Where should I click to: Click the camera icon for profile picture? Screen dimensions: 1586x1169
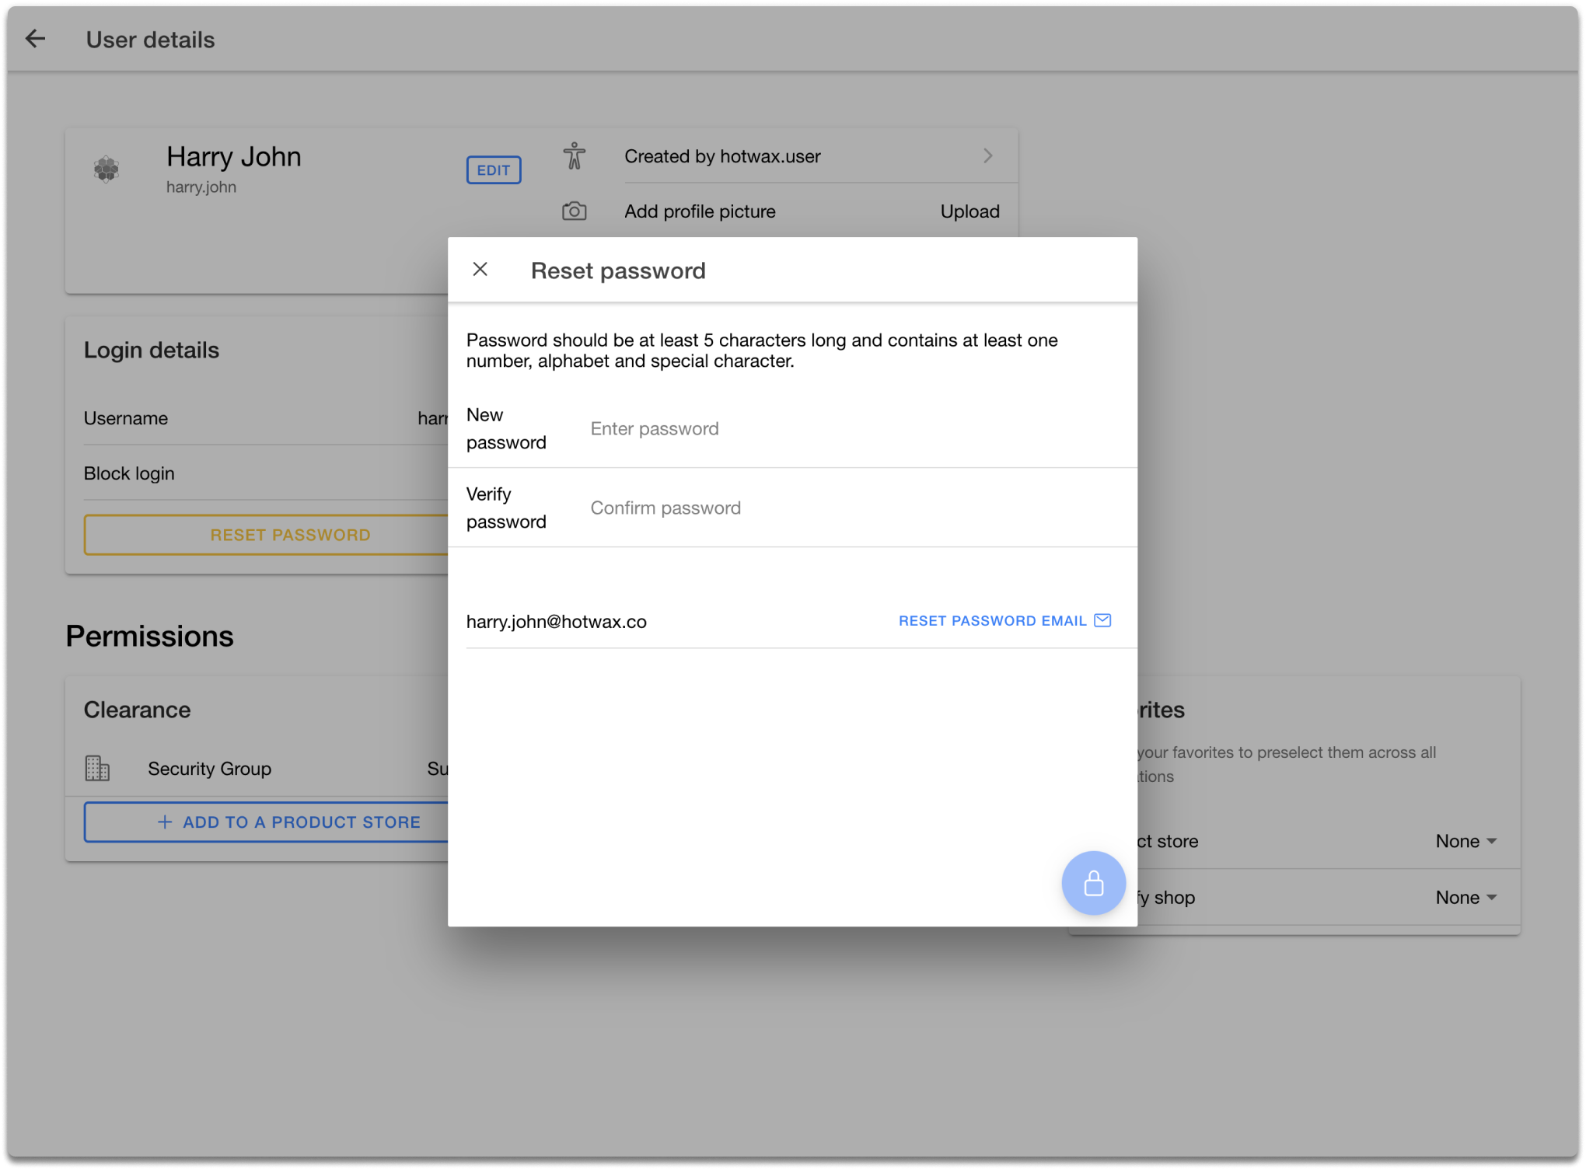pos(575,211)
